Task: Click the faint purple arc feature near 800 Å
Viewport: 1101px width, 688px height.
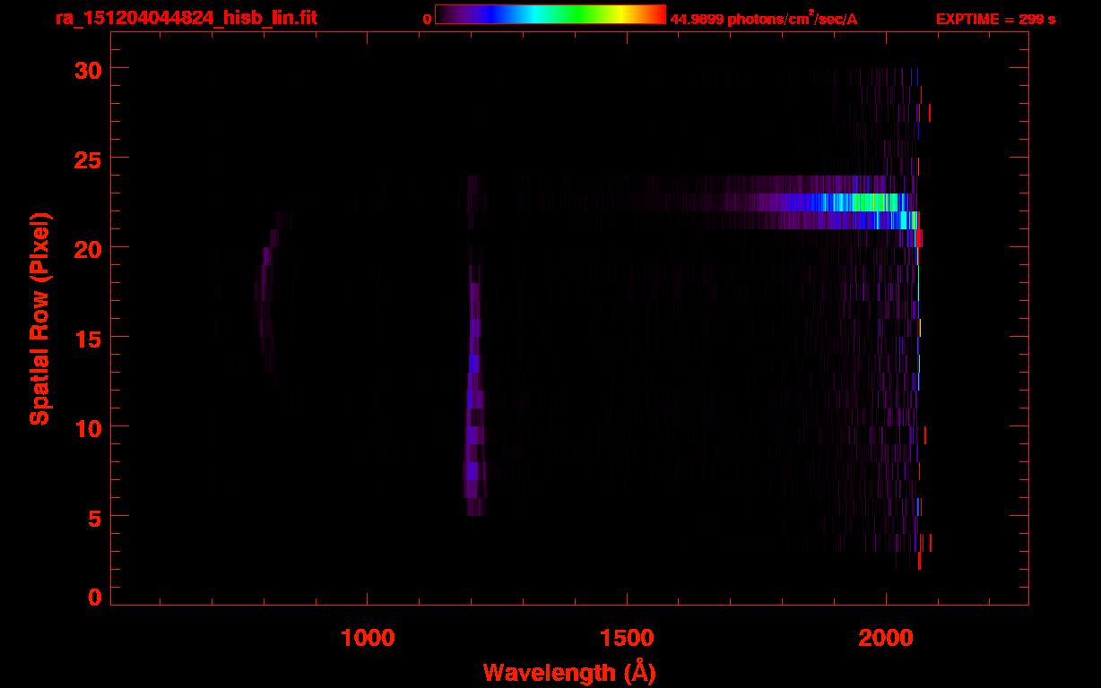Action: point(271,291)
